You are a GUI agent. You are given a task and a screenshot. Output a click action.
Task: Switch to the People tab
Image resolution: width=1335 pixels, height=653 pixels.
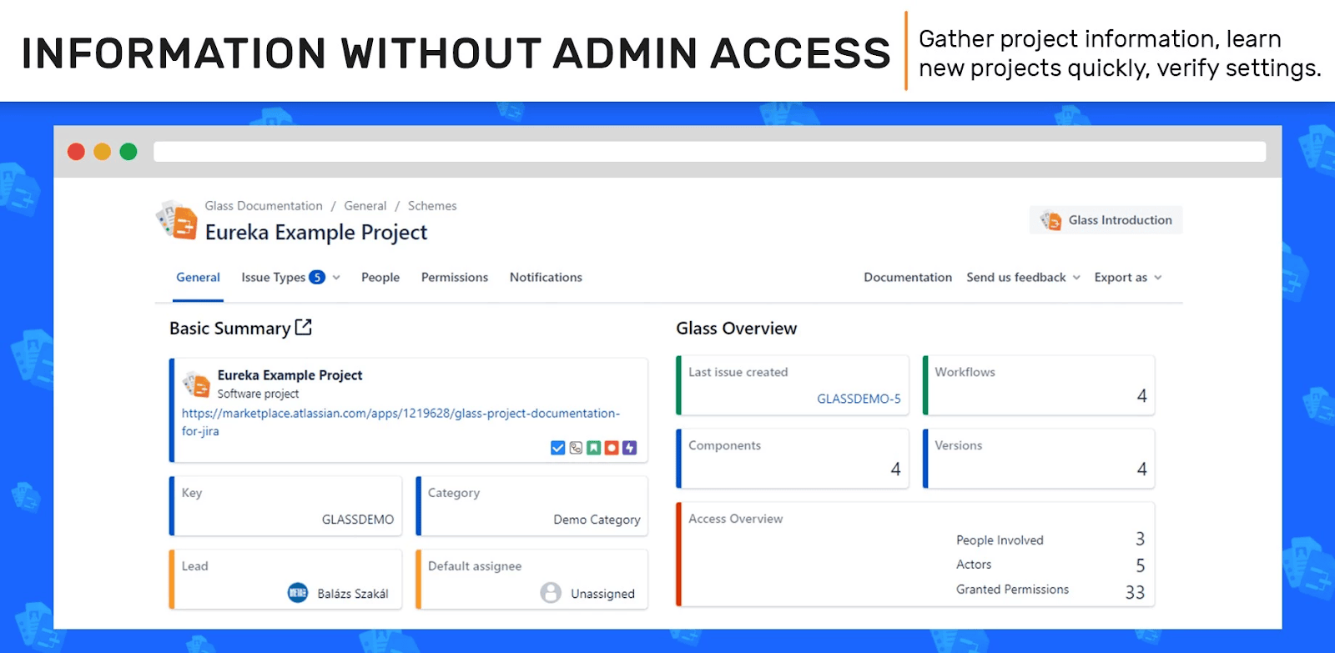click(380, 277)
